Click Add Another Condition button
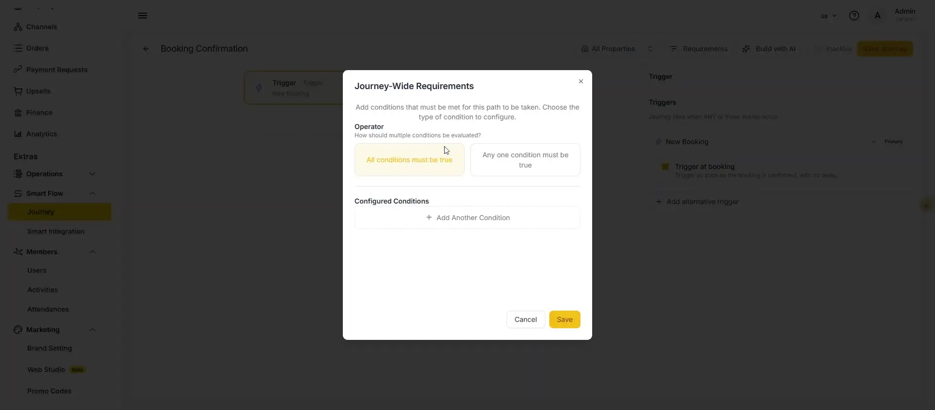Viewport: 935px width, 410px height. [x=467, y=218]
